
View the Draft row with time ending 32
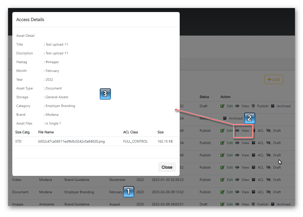coord(242,106)
